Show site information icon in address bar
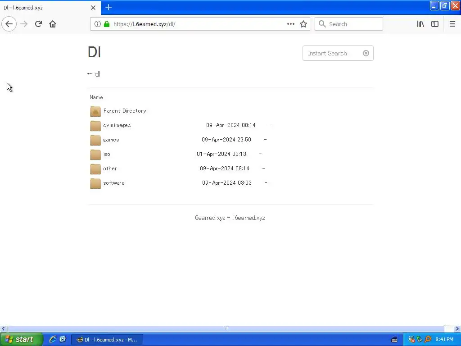The height and width of the screenshot is (346, 461). pyautogui.click(x=98, y=24)
